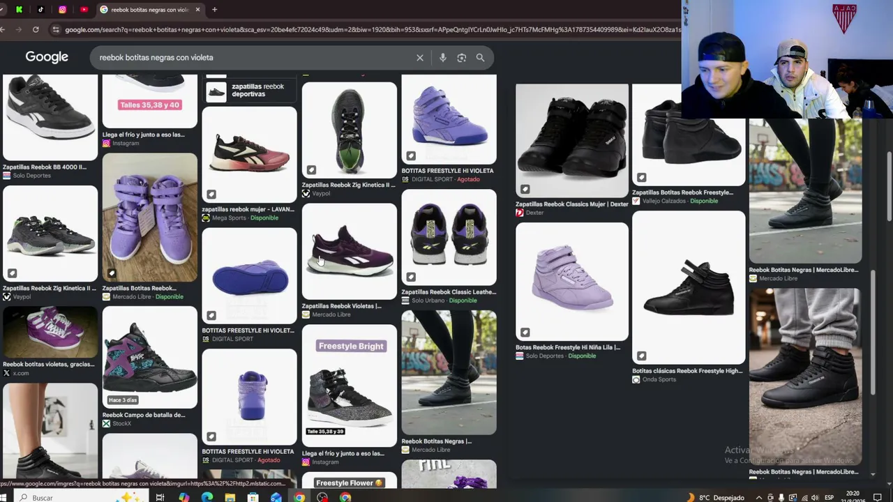
Task: Close the reebok botitas search tab
Action: pyautogui.click(x=197, y=10)
